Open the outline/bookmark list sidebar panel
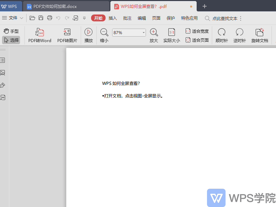 tap(3, 60)
